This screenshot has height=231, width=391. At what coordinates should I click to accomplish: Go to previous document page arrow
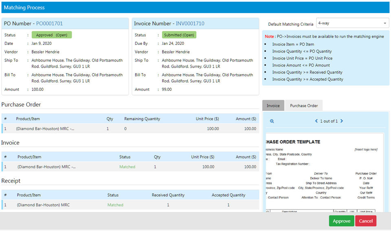[x=316, y=121]
